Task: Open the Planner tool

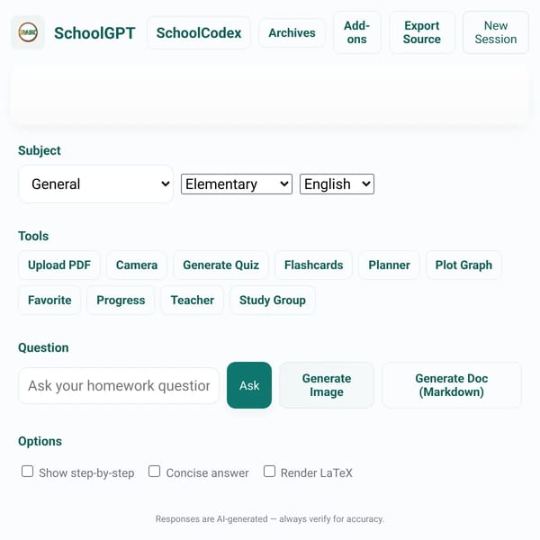Action: tap(389, 265)
